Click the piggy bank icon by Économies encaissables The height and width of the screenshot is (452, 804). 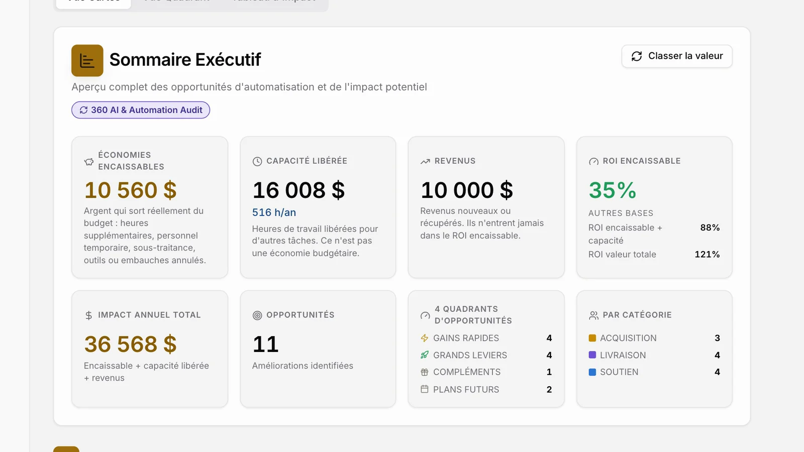click(x=89, y=161)
